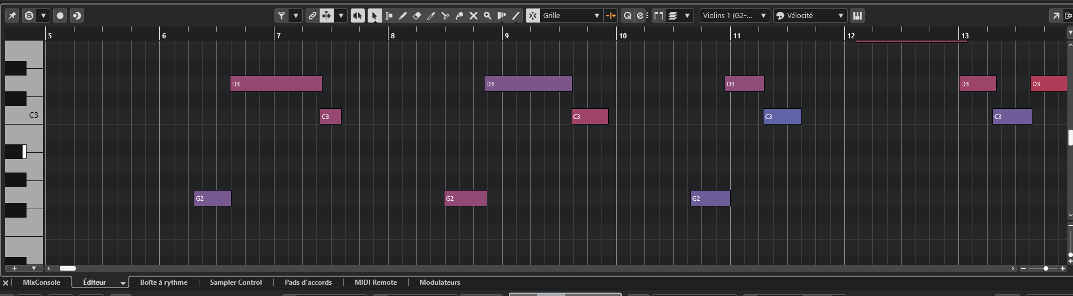1073x296 pixels.
Task: Select the Line drawing tool
Action: 516,16
